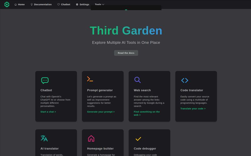Follow the Translate your code link
251x156 pixels.
pyautogui.click(x=193, y=109)
